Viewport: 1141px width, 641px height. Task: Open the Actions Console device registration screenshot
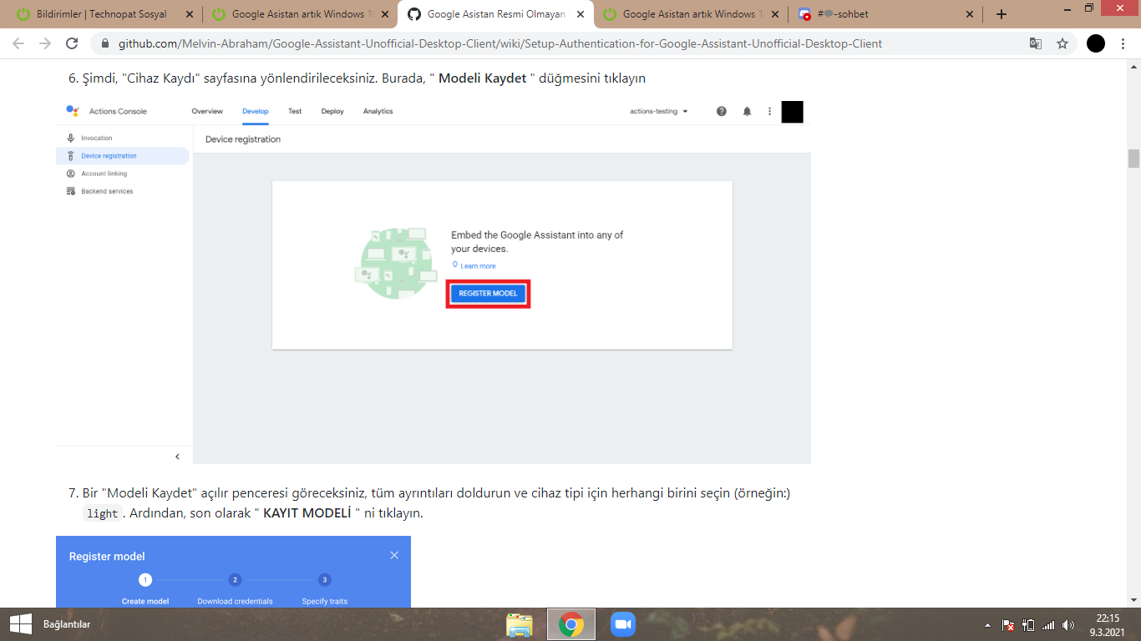click(434, 280)
